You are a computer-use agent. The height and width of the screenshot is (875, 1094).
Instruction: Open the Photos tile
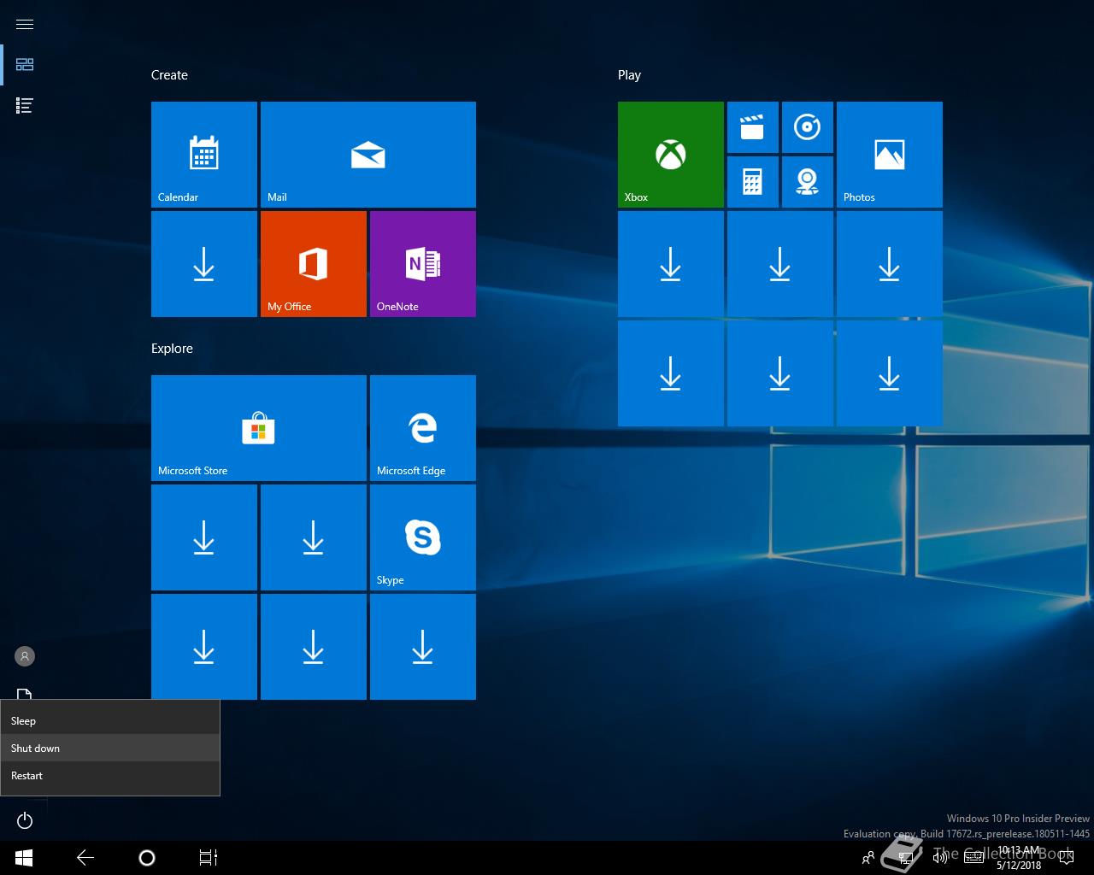(890, 155)
